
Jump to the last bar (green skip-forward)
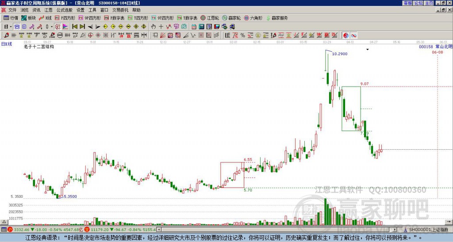(82, 27)
